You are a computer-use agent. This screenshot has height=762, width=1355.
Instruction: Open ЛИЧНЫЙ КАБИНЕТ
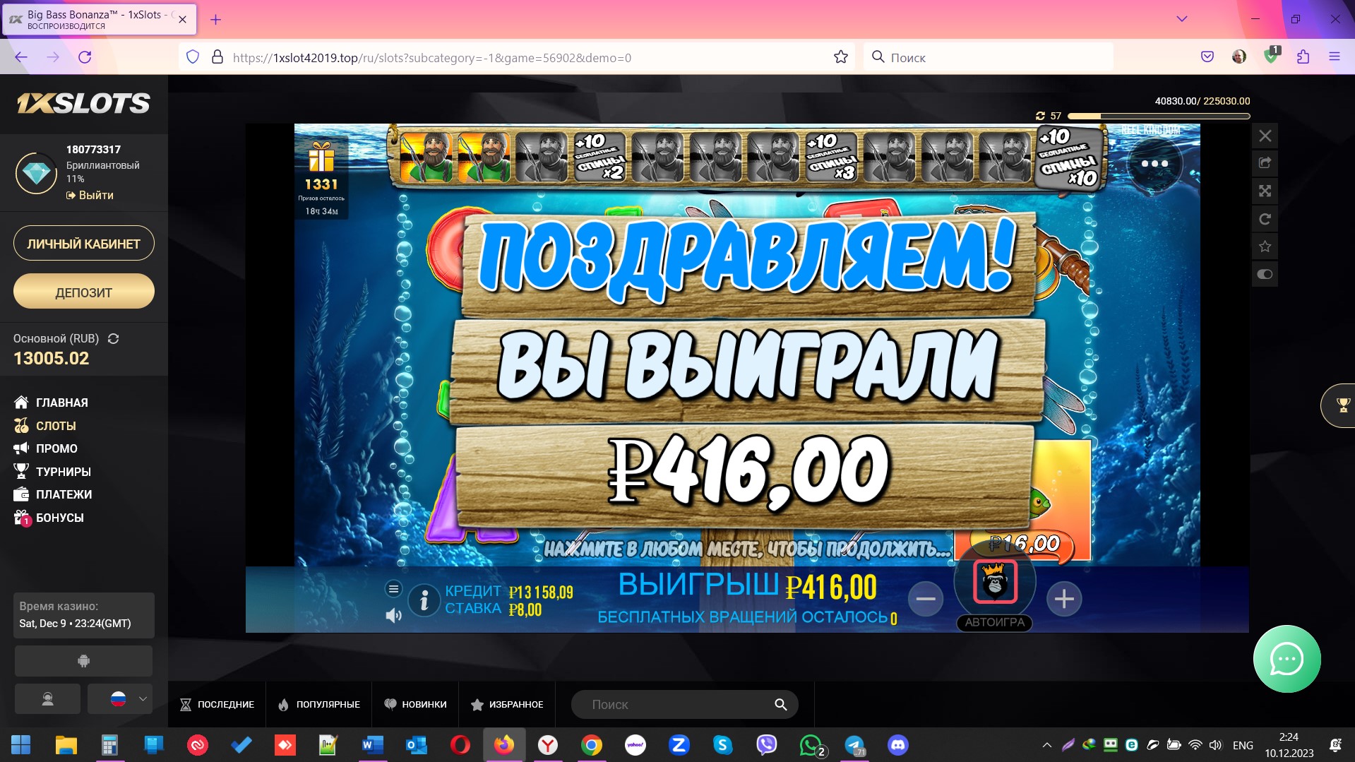[x=84, y=244]
